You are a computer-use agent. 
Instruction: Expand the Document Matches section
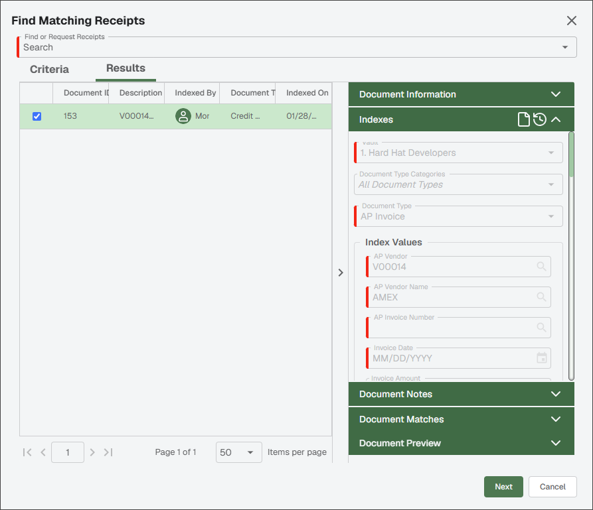coord(461,419)
